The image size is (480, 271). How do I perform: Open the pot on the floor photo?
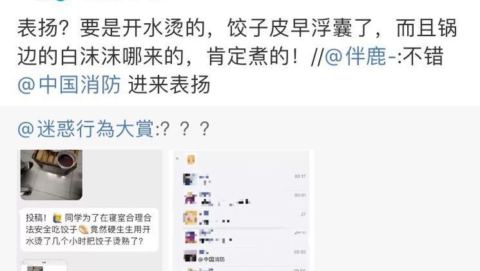52,175
